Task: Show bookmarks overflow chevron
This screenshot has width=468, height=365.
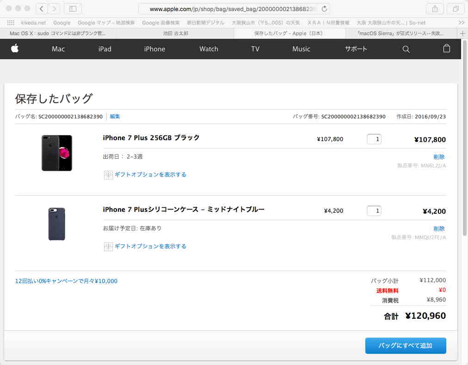Action: point(462,23)
